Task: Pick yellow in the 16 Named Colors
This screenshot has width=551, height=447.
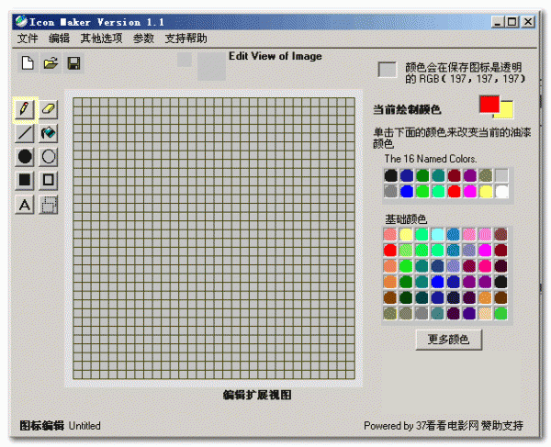Action: [486, 191]
